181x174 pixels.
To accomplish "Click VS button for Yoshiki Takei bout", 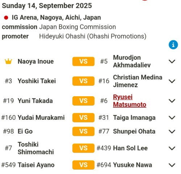I will pyautogui.click(x=83, y=81).
